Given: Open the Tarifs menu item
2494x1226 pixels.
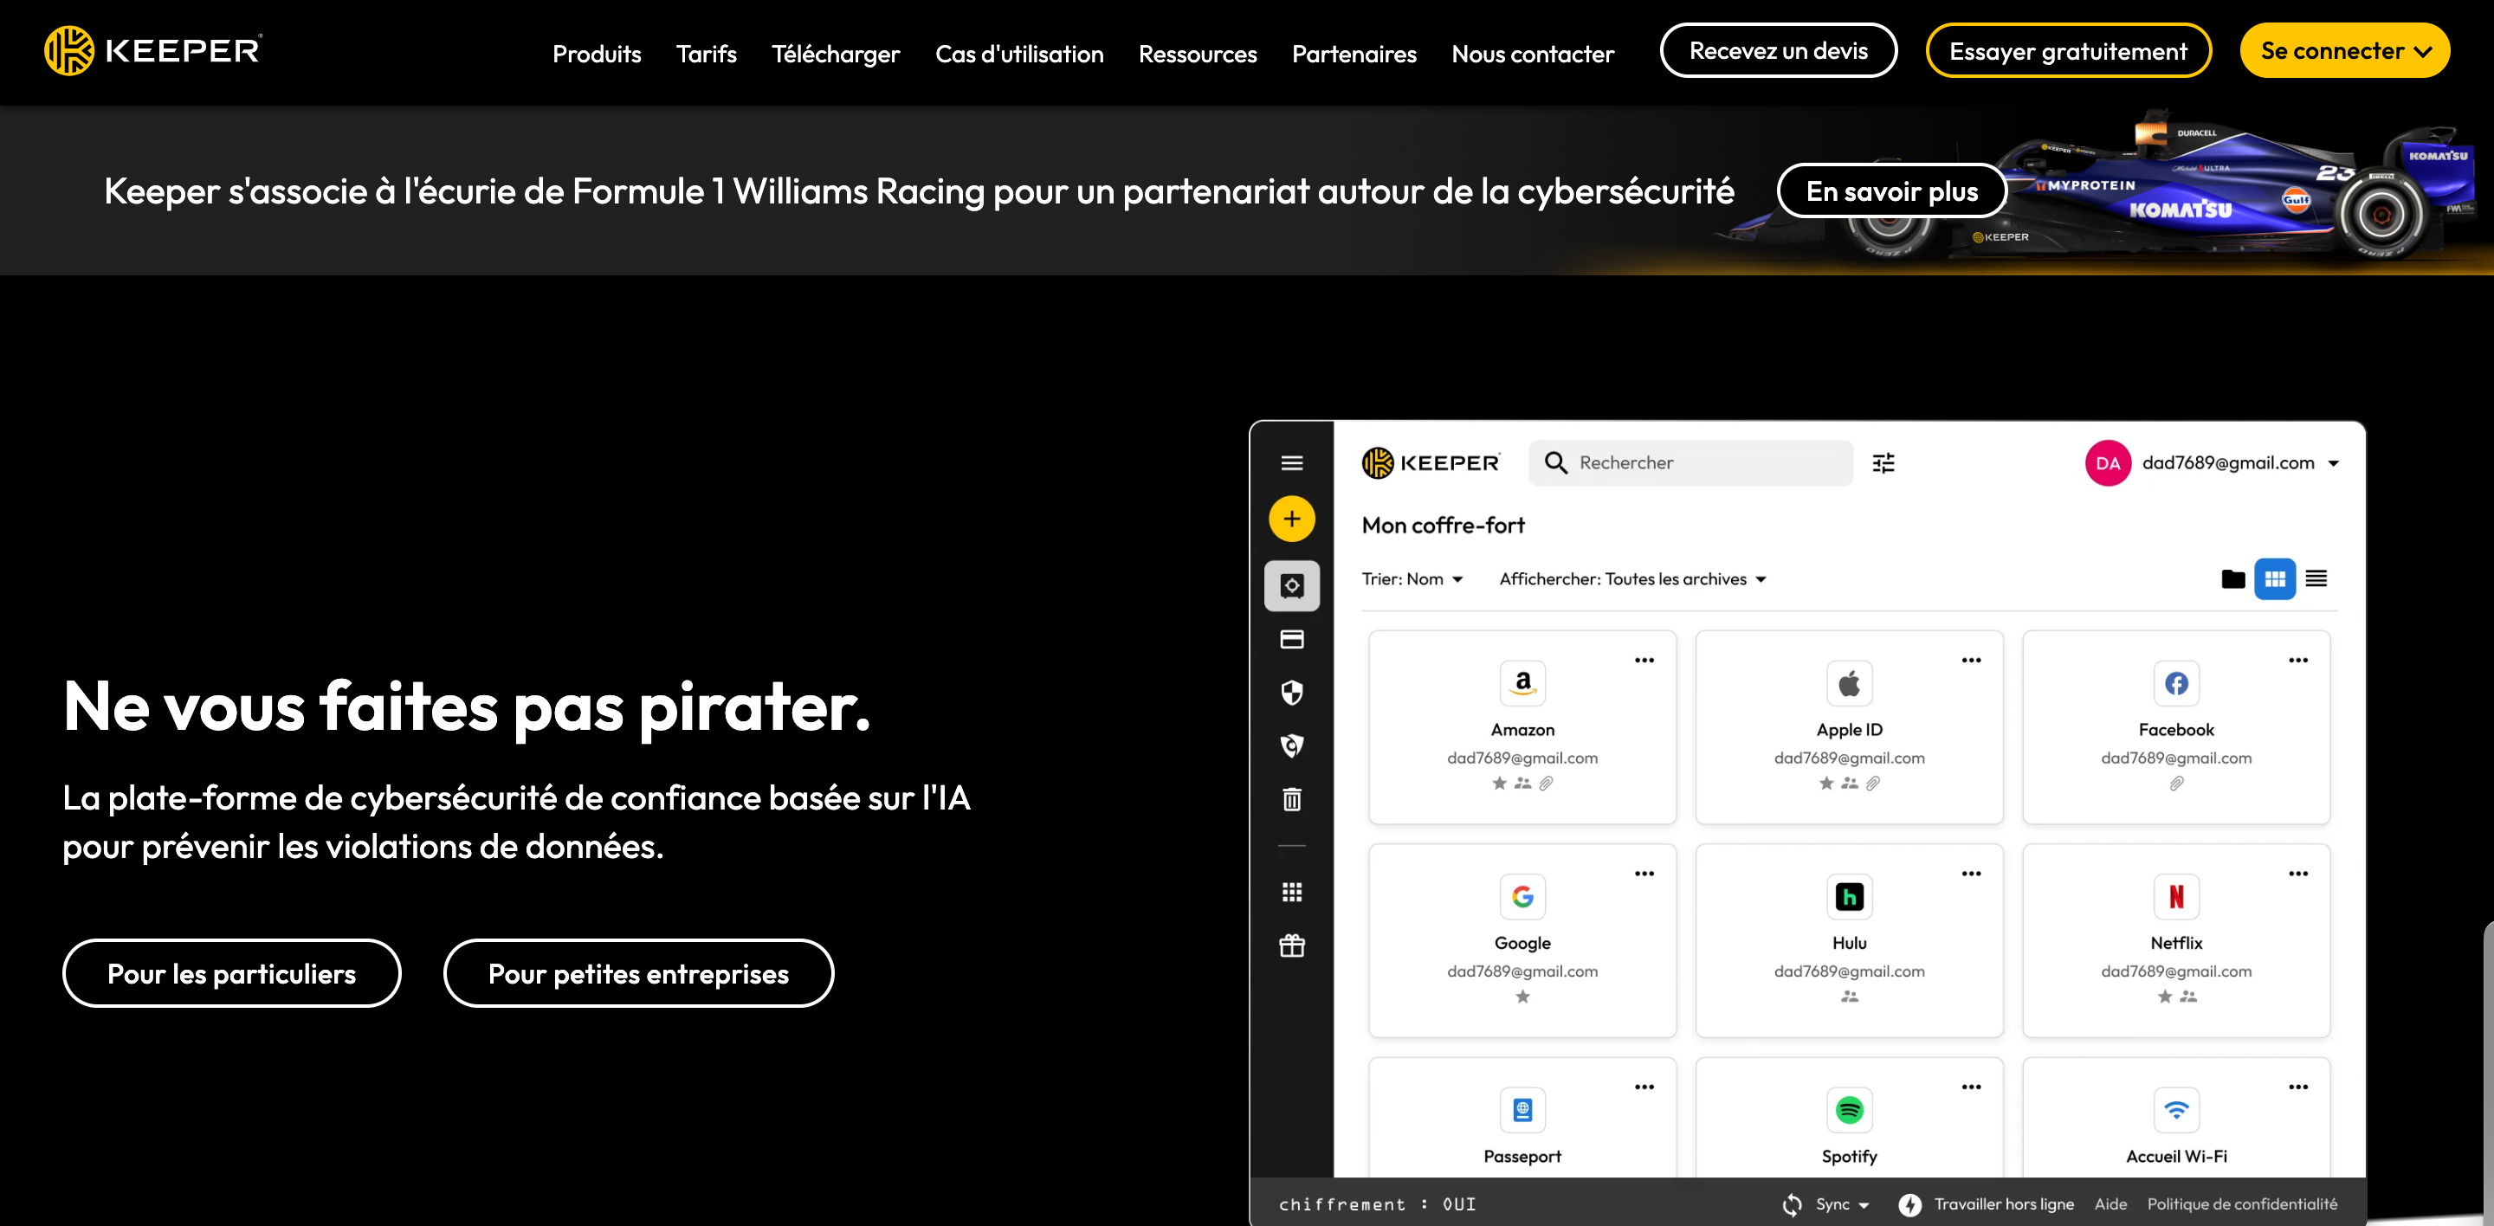Looking at the screenshot, I should pos(706,55).
